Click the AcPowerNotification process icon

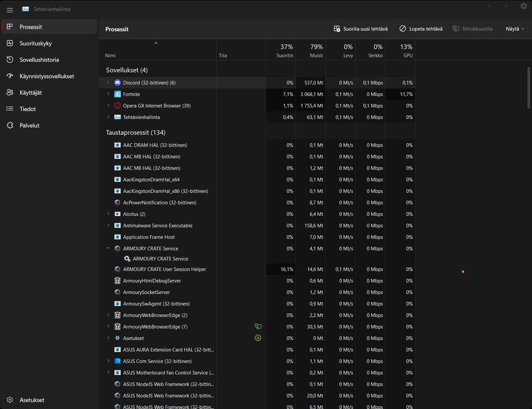[x=117, y=202]
